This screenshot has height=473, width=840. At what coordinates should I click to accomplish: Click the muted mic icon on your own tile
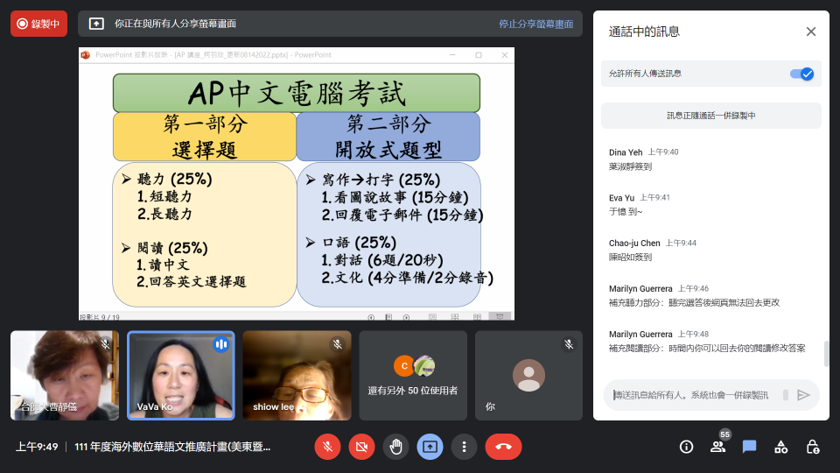click(x=569, y=344)
